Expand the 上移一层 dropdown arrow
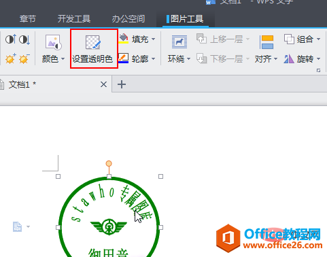Viewport: 327px width, 257px height. pos(247,39)
